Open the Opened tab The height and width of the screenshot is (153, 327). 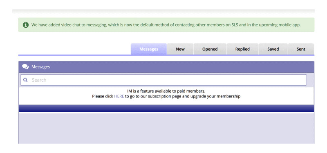[210, 49]
